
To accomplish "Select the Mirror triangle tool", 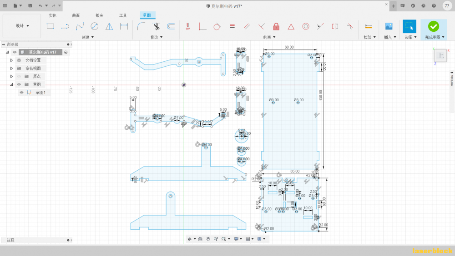I will 109,26.
